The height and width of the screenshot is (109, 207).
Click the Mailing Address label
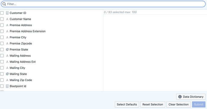tap(20, 56)
